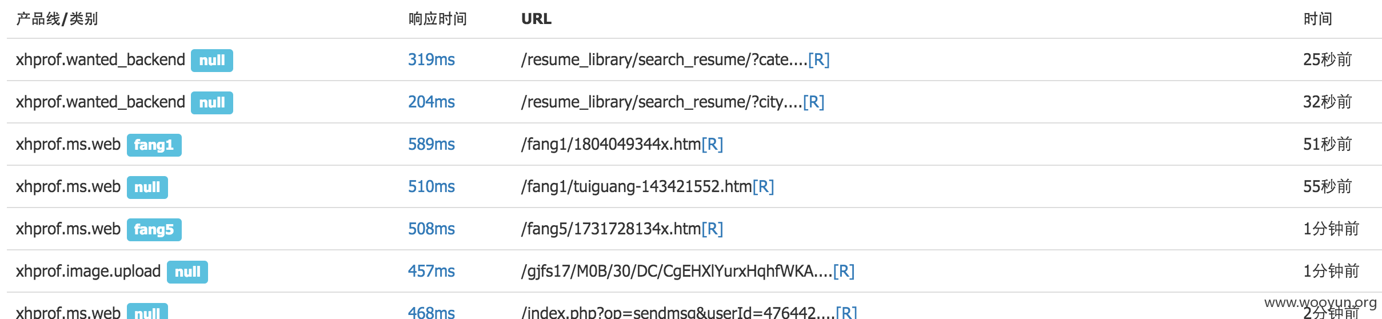Select the 响应时间 column header
This screenshot has width=1382, height=319.
tap(437, 19)
